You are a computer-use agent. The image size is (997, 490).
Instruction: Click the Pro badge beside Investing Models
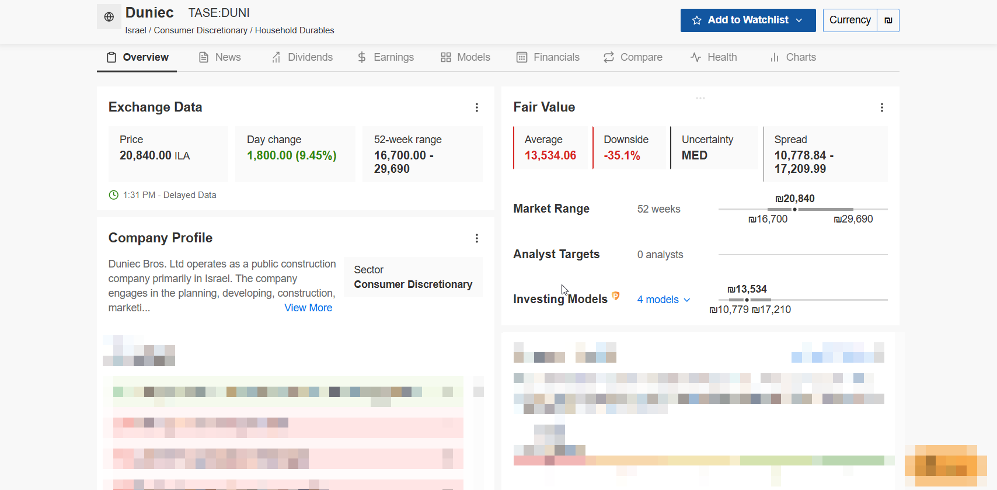click(x=615, y=296)
